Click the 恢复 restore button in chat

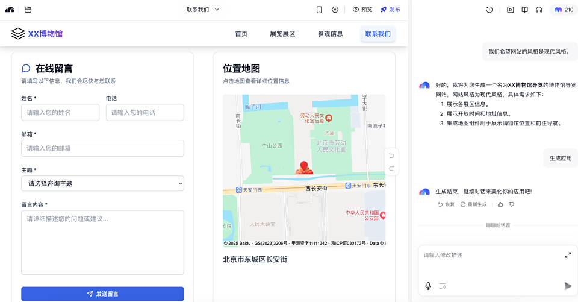point(446,204)
